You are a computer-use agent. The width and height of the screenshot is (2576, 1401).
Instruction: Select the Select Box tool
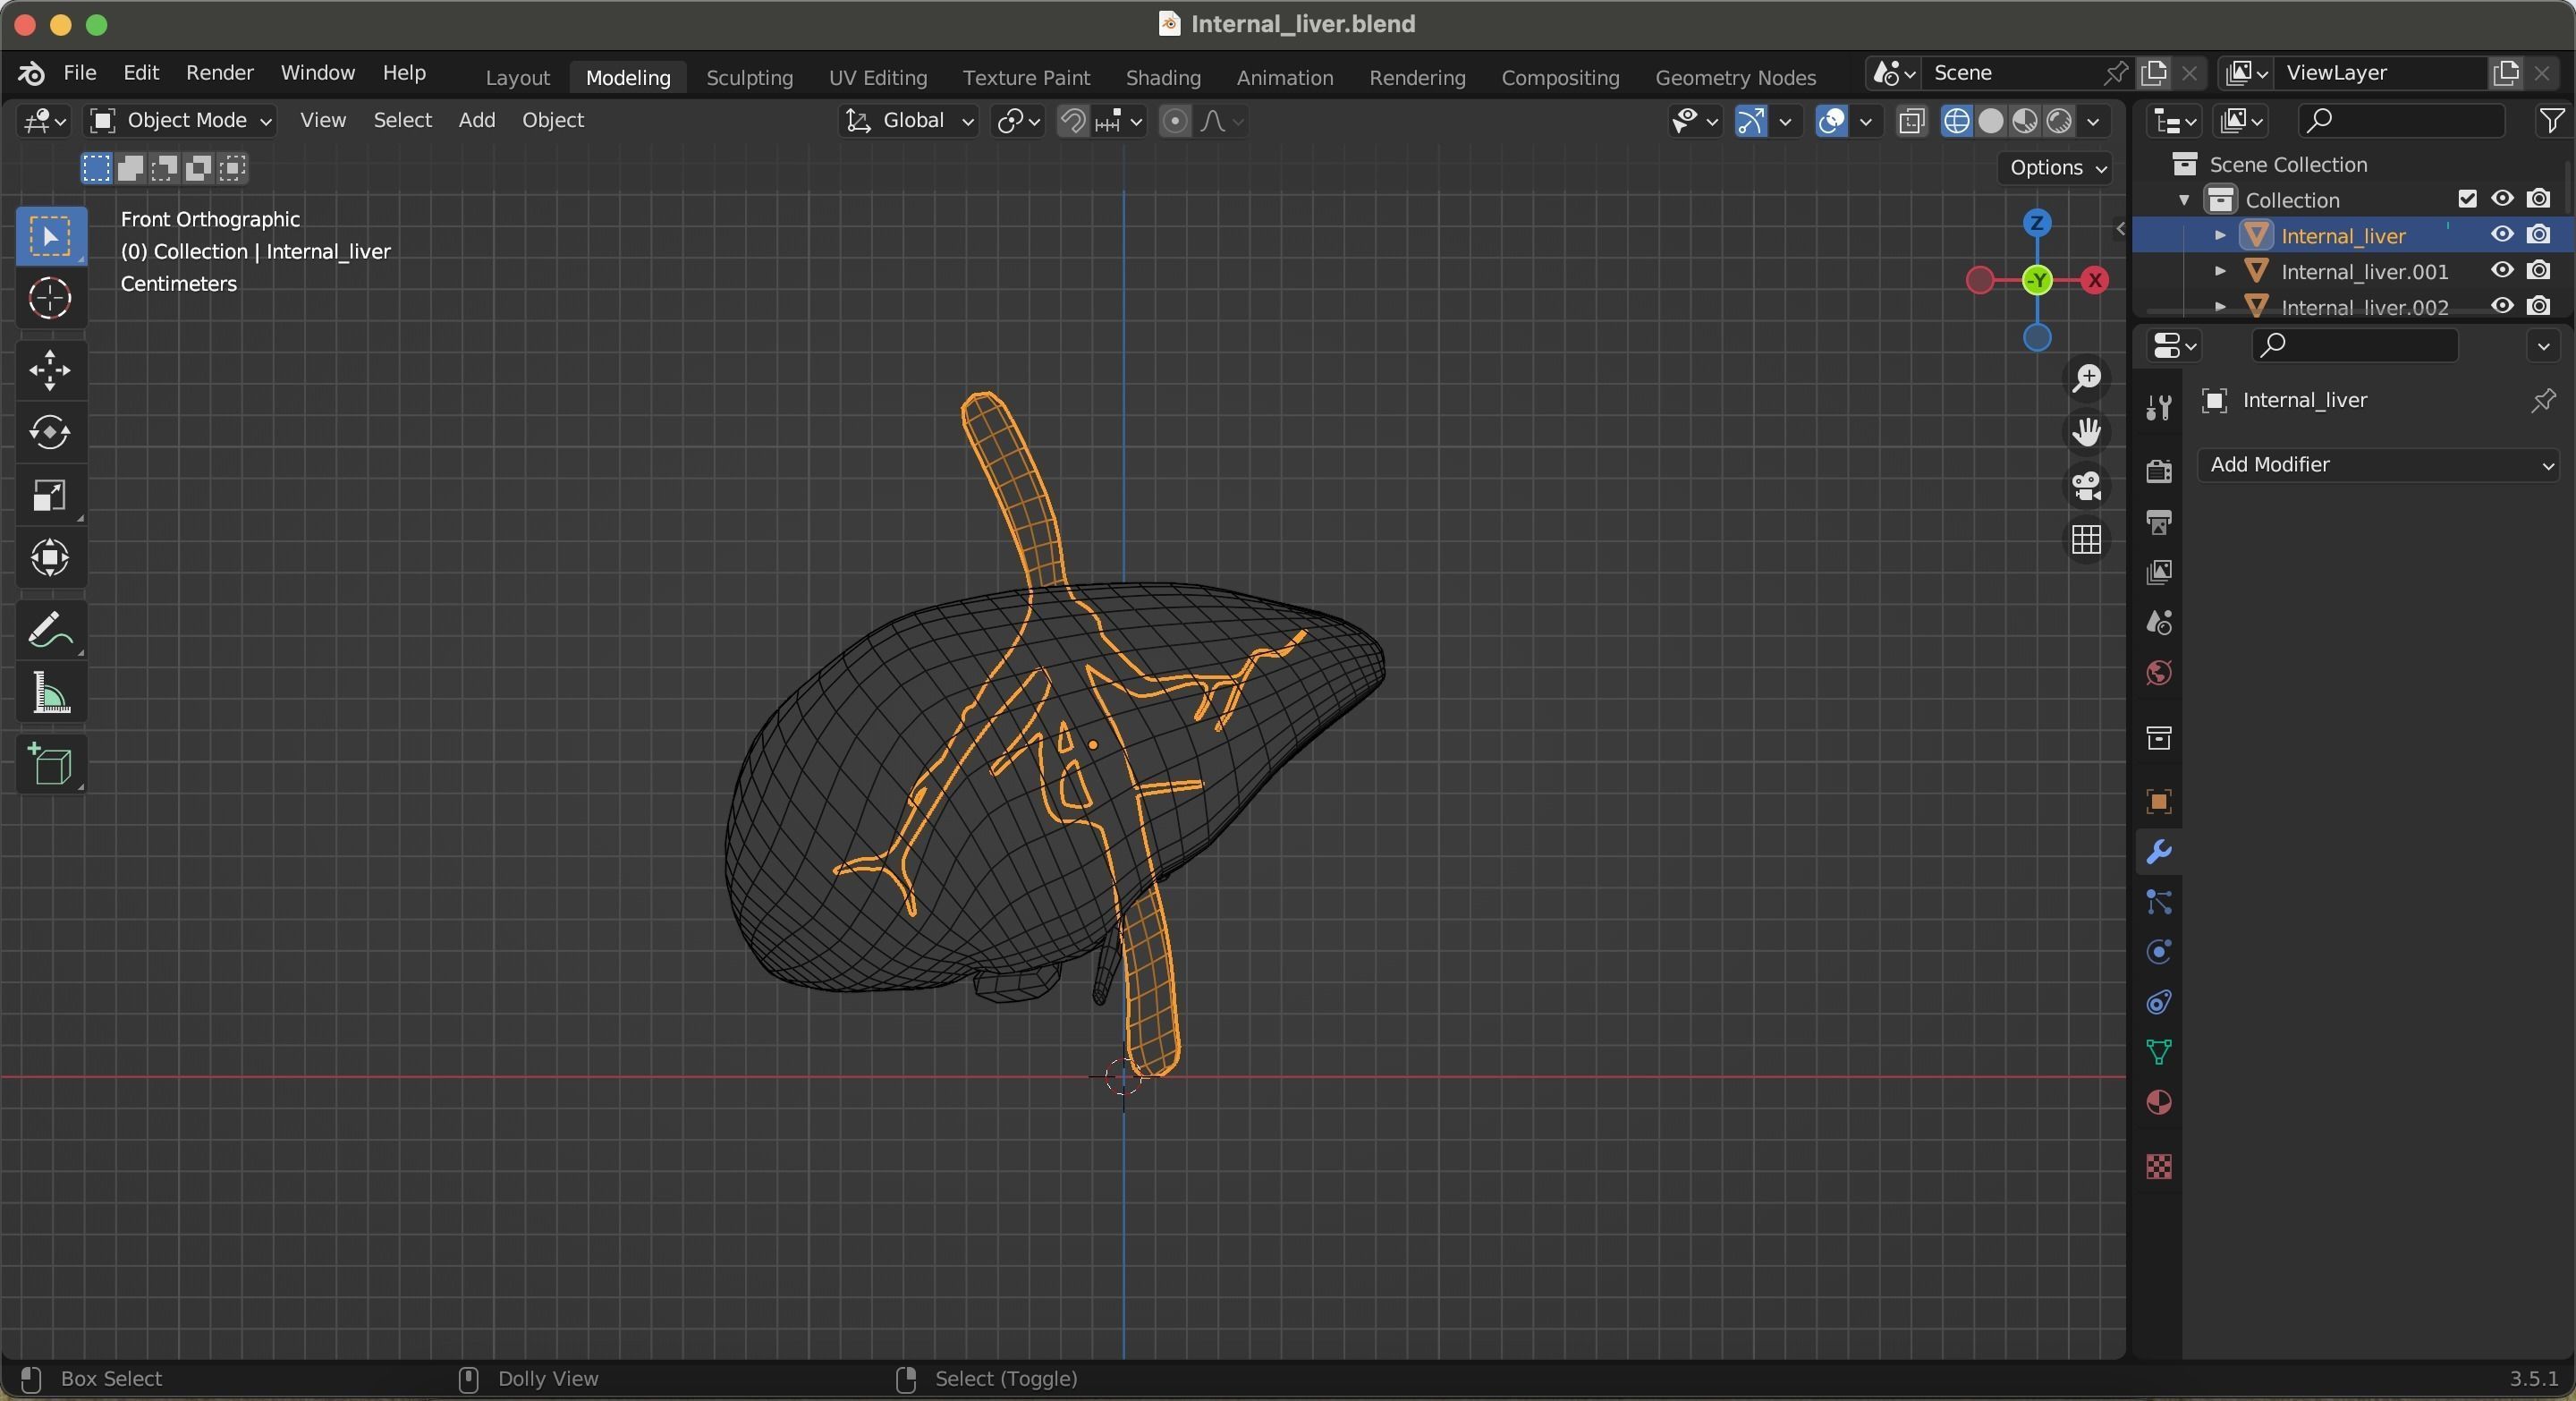(x=50, y=236)
